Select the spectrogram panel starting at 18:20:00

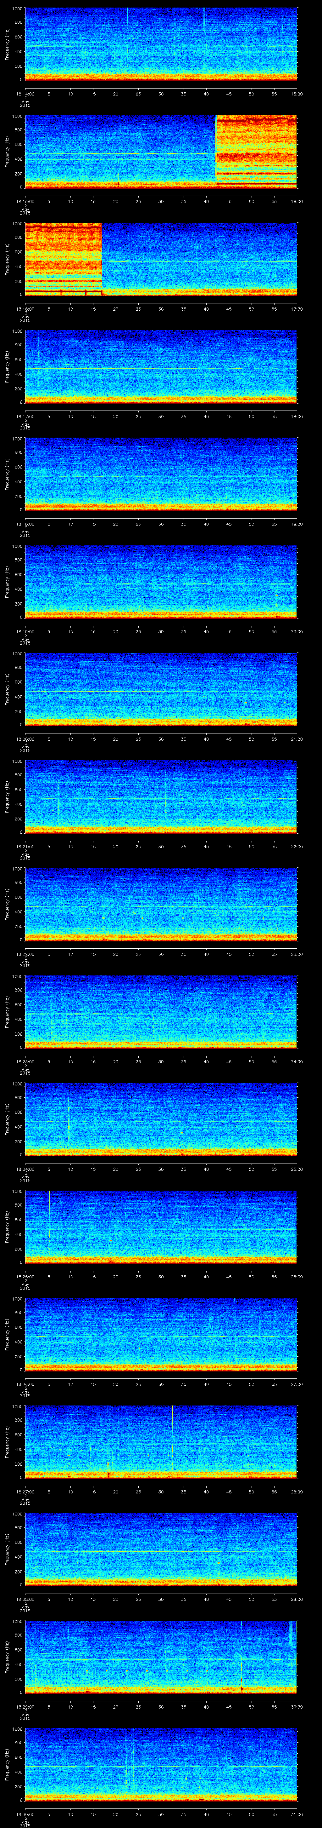click(x=161, y=689)
